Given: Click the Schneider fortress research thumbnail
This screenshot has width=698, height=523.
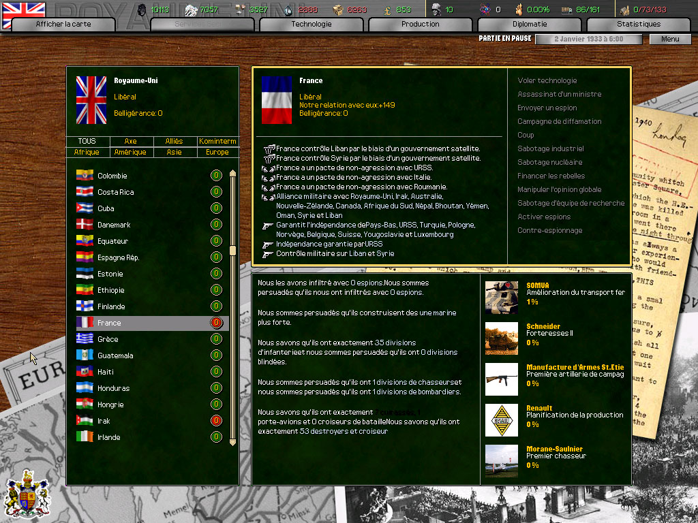Looking at the screenshot, I should click(502, 338).
